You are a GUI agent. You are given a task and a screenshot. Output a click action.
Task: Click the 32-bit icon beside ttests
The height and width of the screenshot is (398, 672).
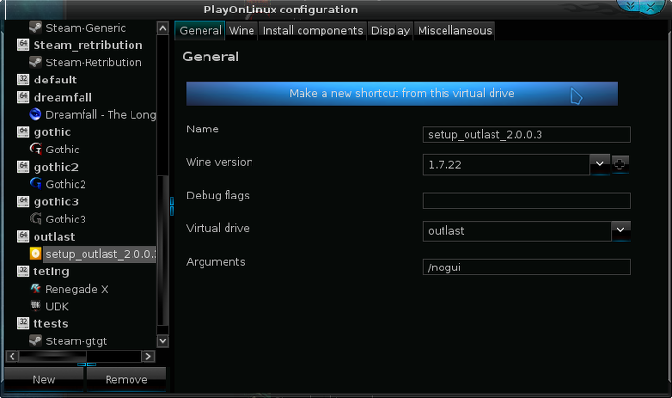tap(23, 323)
